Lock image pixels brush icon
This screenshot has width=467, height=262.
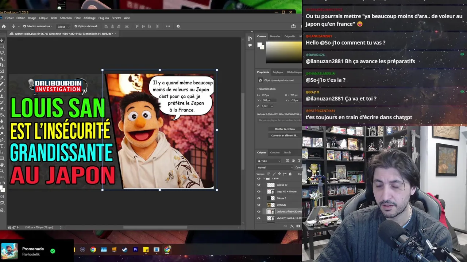pos(274,174)
